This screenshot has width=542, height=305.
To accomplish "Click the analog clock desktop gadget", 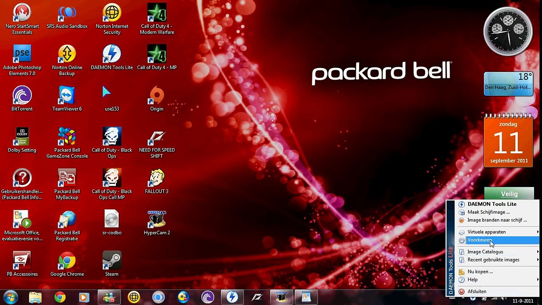I will pos(508,31).
